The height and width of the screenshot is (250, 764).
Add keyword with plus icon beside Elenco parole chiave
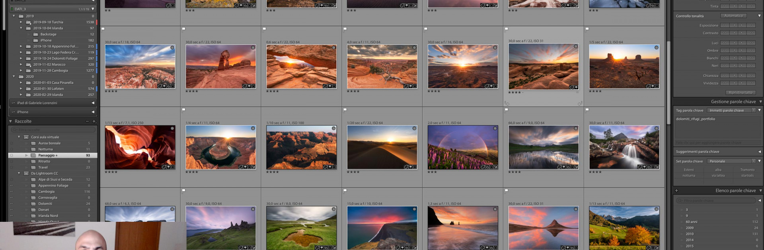pyautogui.click(x=676, y=191)
